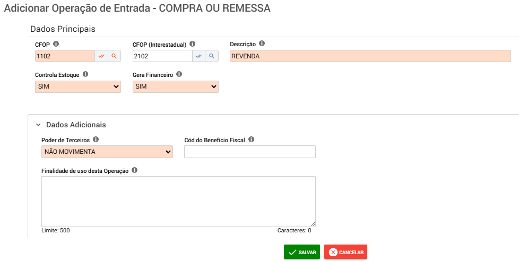Click the Finalidade de uso desta Operação textarea

178,202
